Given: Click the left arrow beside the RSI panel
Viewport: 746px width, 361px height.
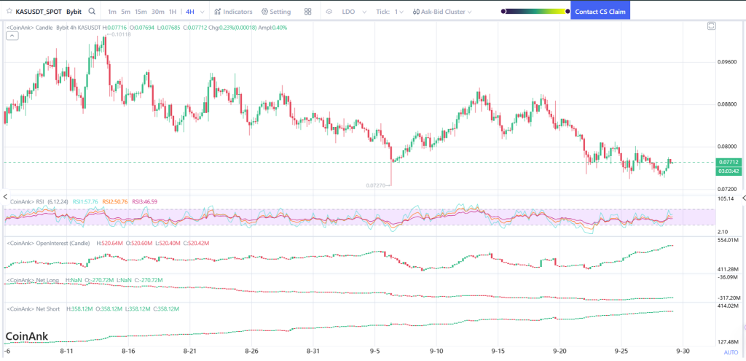Looking at the screenshot, I should (x=4, y=198).
